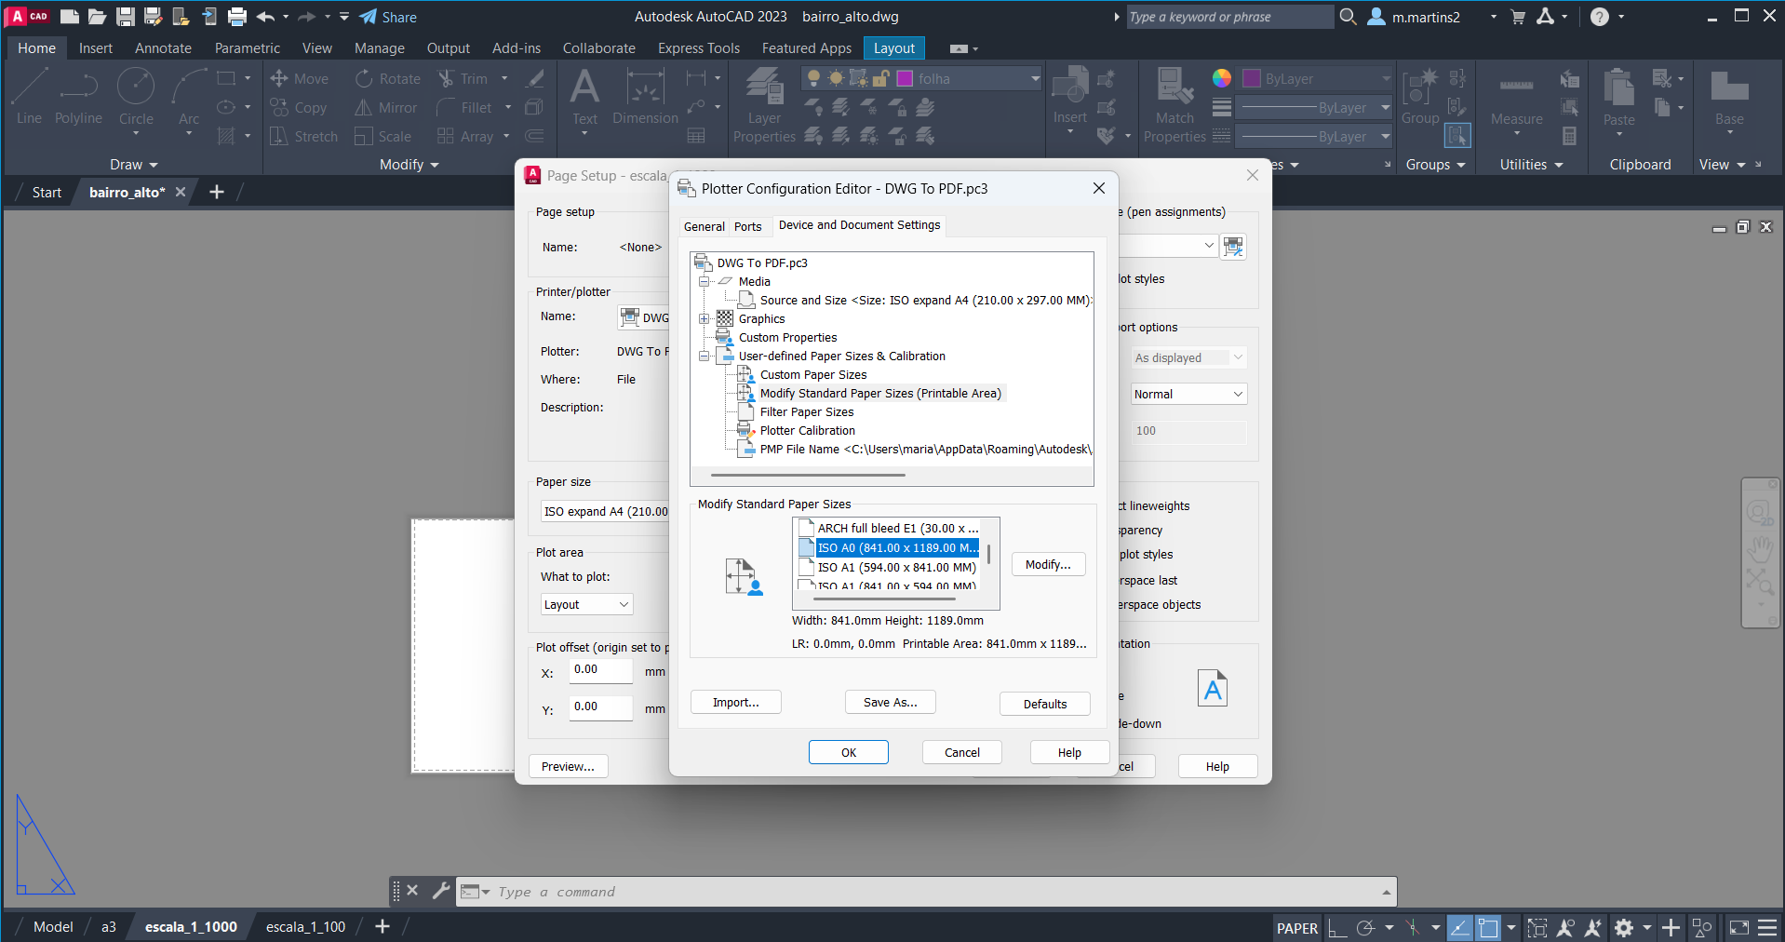
Task: Click the Save As... button
Action: pyautogui.click(x=891, y=703)
